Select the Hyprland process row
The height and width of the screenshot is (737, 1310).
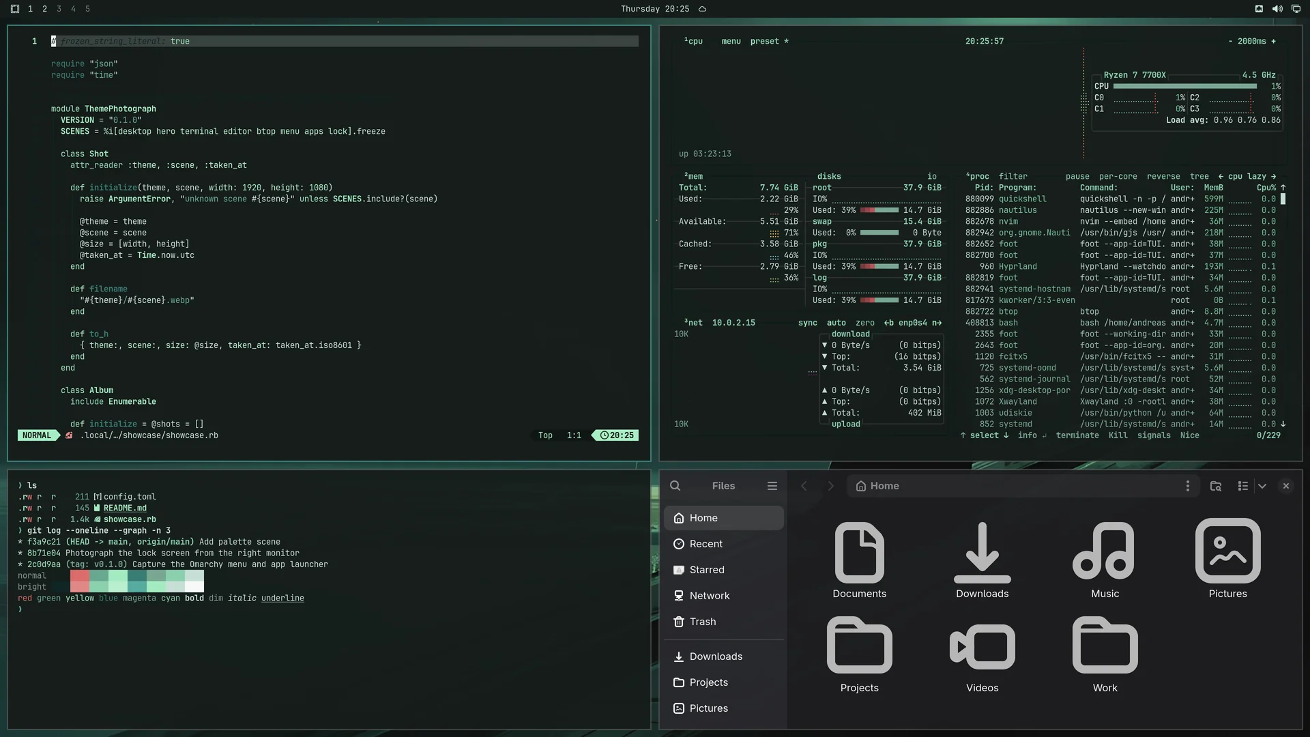point(1120,266)
